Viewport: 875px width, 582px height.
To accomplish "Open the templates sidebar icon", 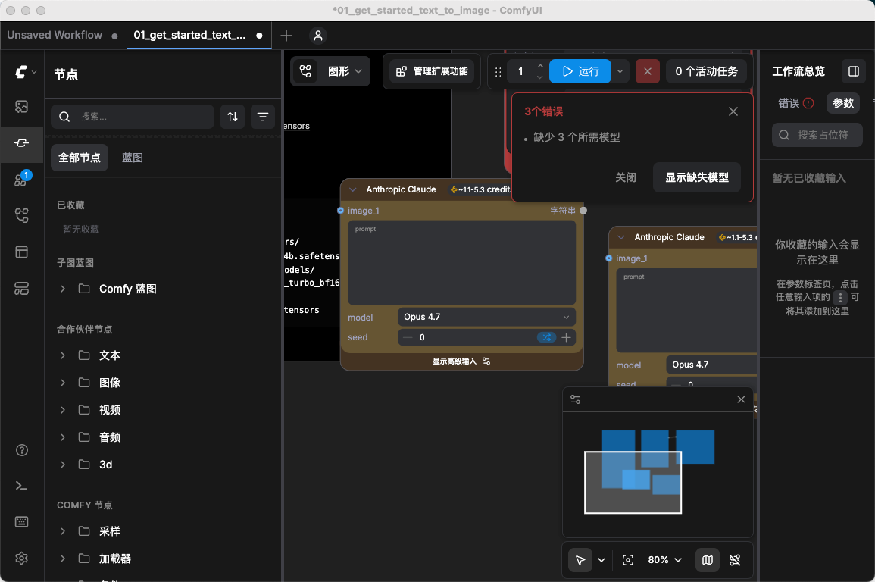I will coord(22,252).
